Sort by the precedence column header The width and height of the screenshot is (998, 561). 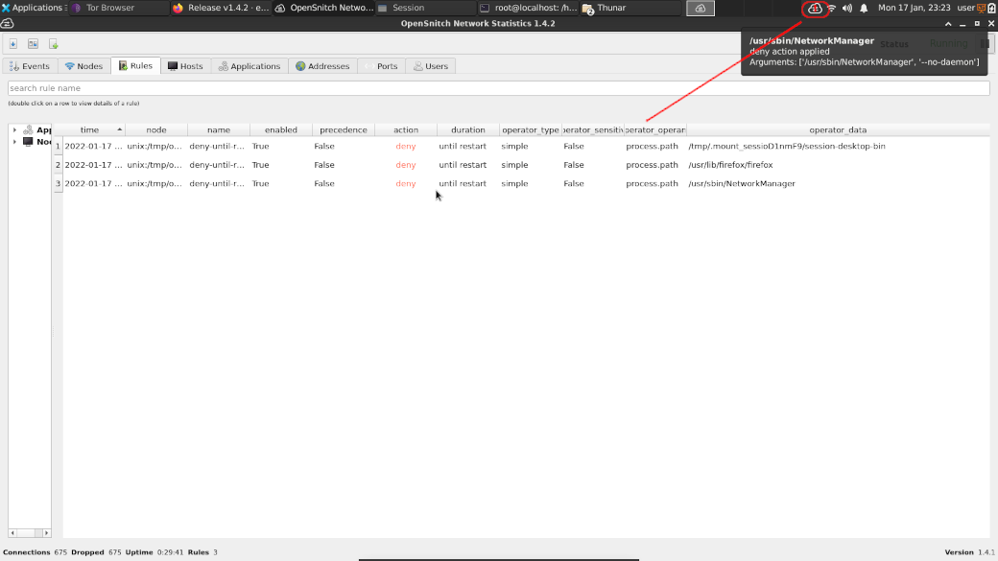click(x=344, y=129)
